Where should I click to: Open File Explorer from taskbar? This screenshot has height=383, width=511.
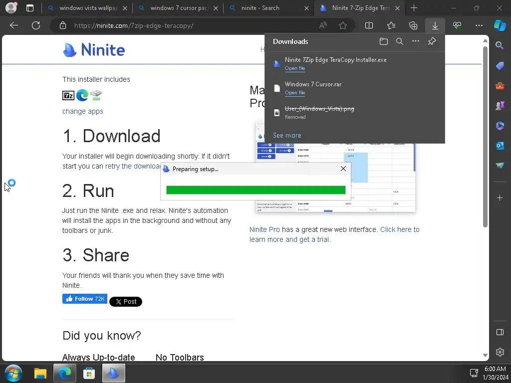(40, 373)
